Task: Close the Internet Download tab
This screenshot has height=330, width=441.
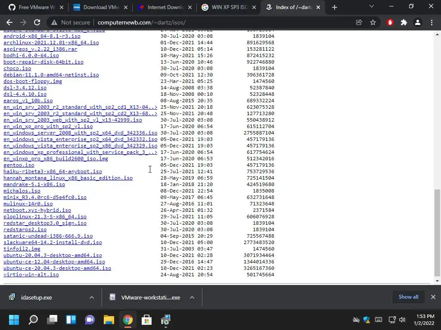Action: click(x=190, y=8)
